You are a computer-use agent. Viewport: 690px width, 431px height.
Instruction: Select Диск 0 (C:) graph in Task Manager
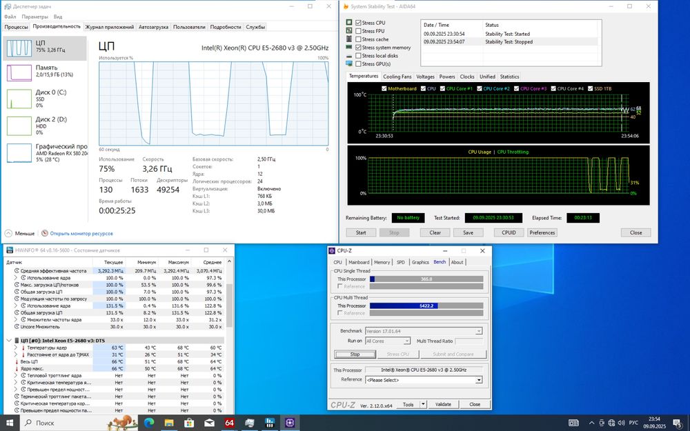point(19,99)
